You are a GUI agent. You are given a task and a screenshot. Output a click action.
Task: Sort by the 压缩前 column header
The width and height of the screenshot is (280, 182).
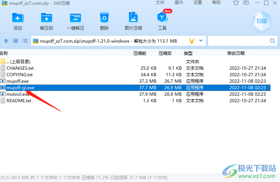pyautogui.click(x=140, y=53)
